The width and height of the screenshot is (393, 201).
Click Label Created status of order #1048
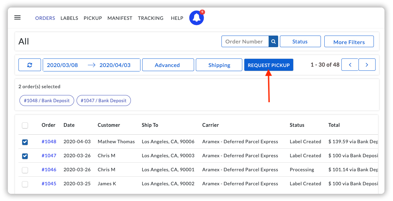(x=305, y=142)
